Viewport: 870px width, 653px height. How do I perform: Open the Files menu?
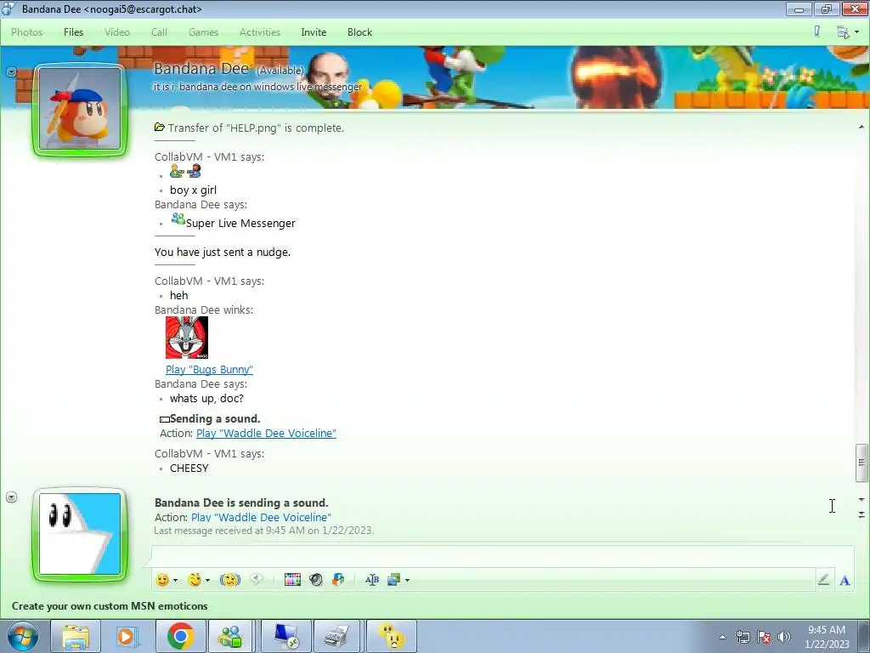(73, 32)
